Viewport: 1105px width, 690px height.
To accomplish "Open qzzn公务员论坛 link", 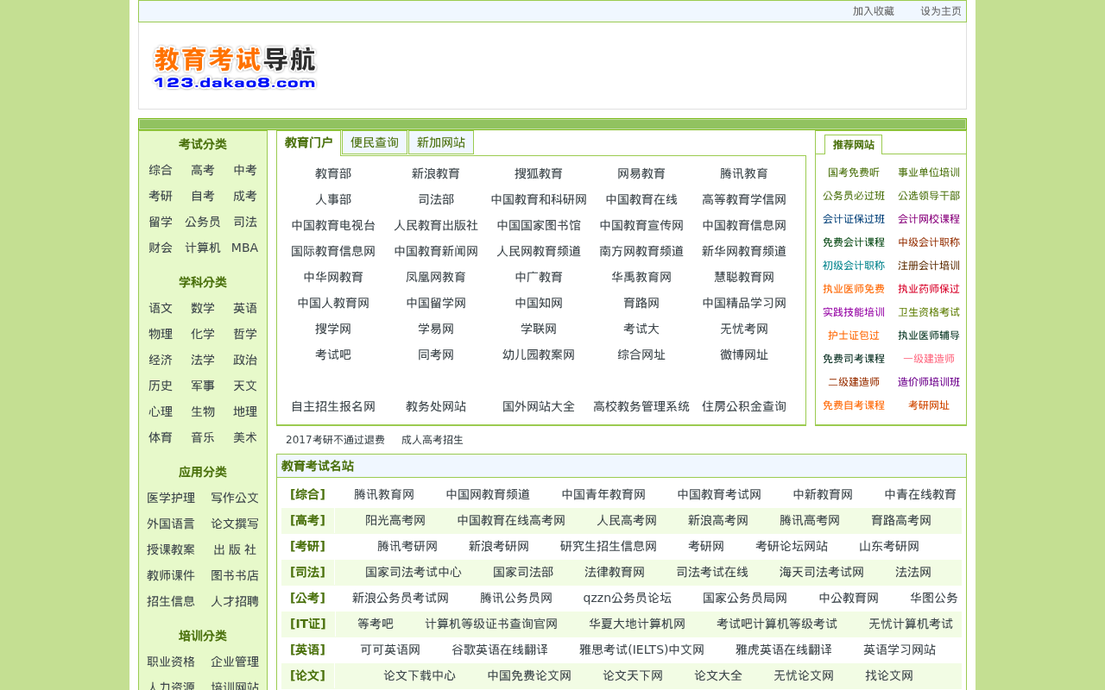I will point(628,599).
